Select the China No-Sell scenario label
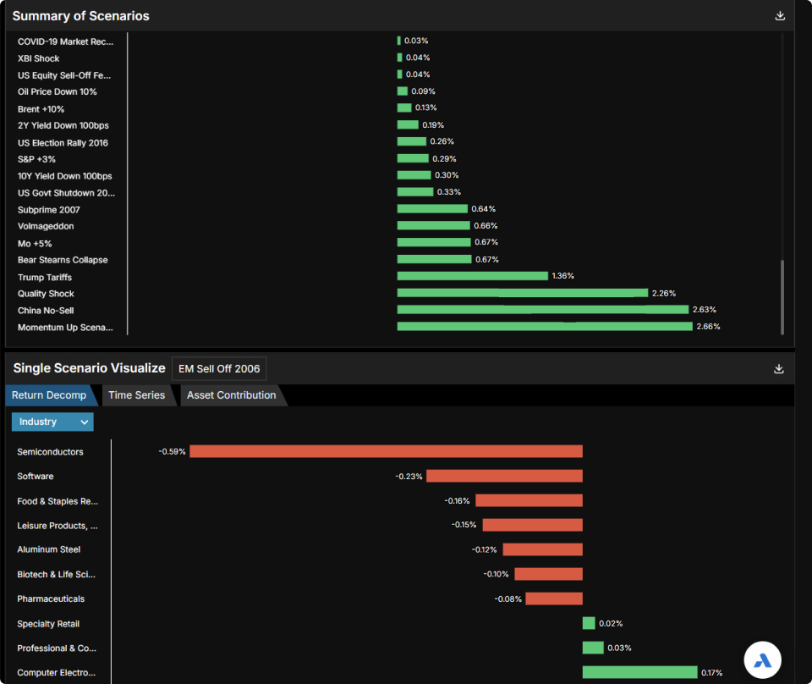Viewport: 812px width, 684px height. 46,311
